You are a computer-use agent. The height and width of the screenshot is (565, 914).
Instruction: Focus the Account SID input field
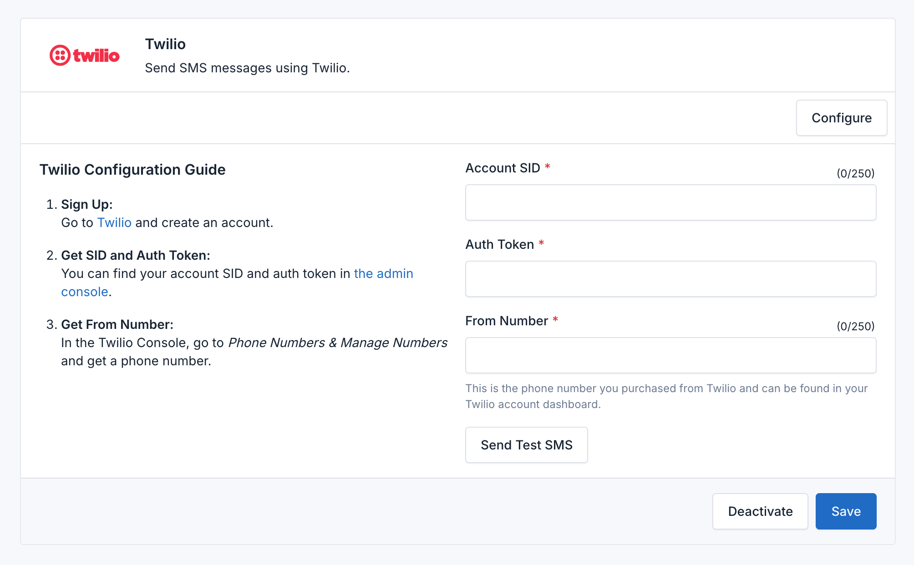670,202
